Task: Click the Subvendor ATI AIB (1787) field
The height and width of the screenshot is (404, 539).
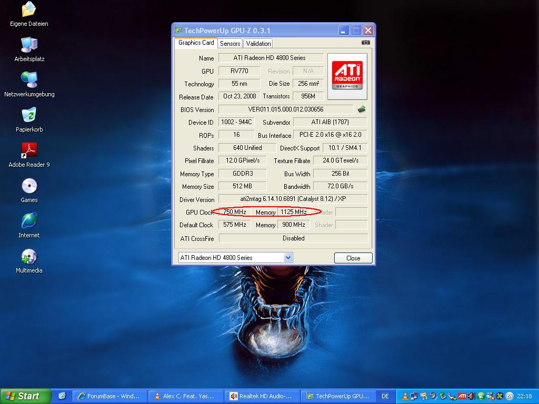Action: point(330,122)
